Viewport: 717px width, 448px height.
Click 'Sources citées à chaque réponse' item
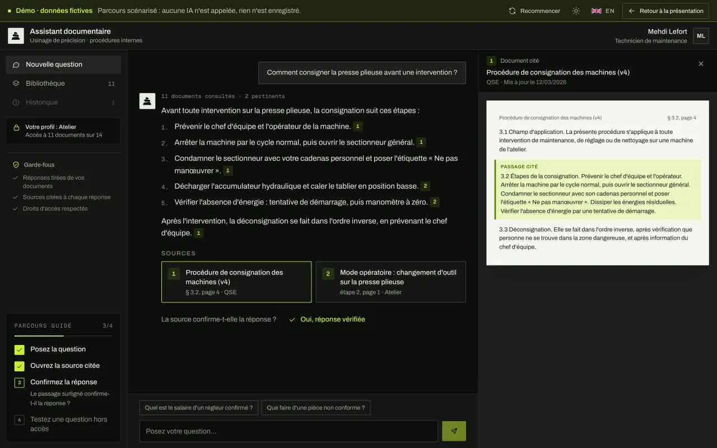point(62,197)
